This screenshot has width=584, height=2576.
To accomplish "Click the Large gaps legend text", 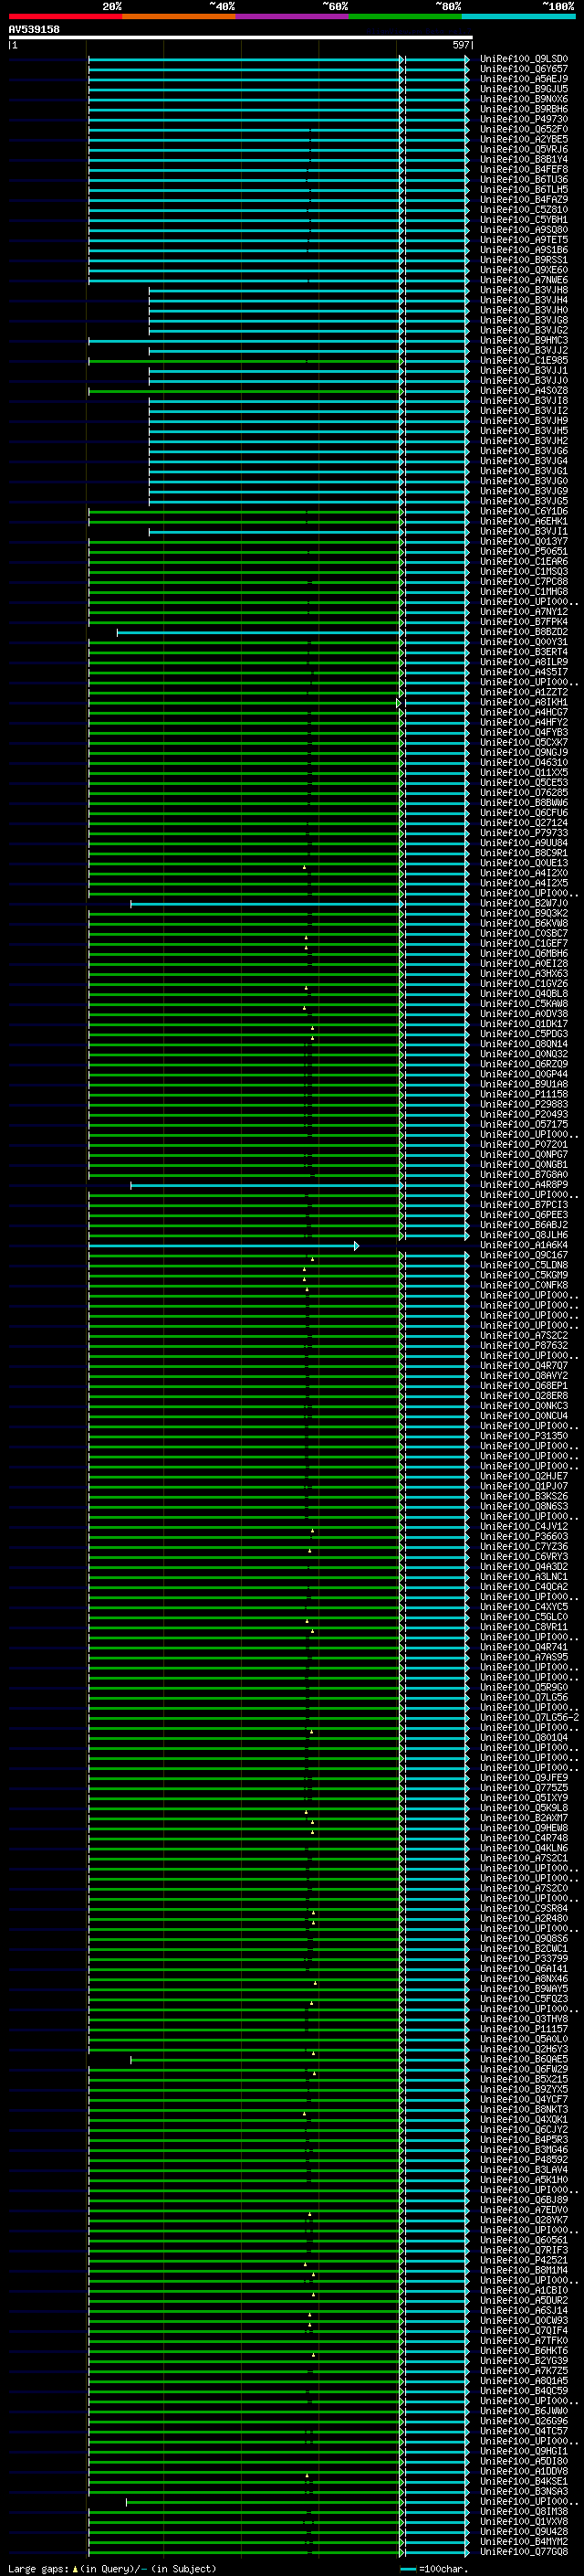I will (x=112, y=2569).
